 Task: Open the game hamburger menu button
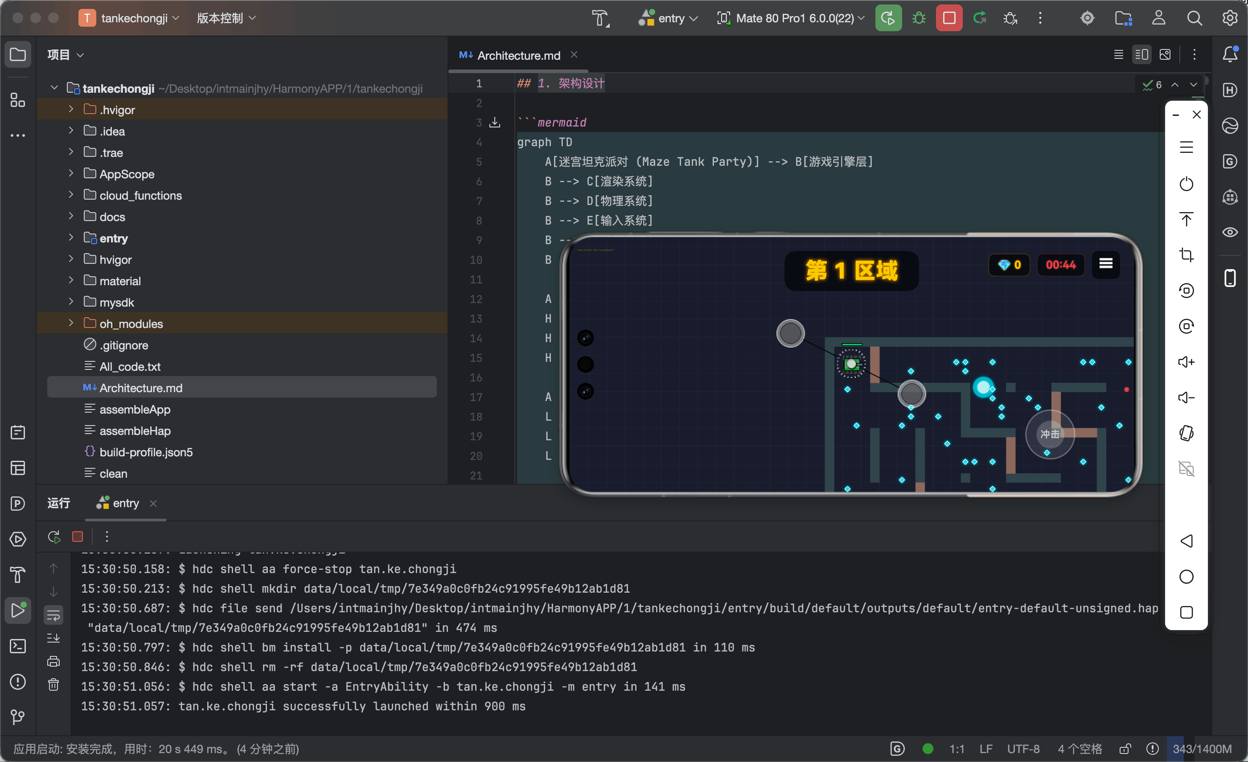1106,264
